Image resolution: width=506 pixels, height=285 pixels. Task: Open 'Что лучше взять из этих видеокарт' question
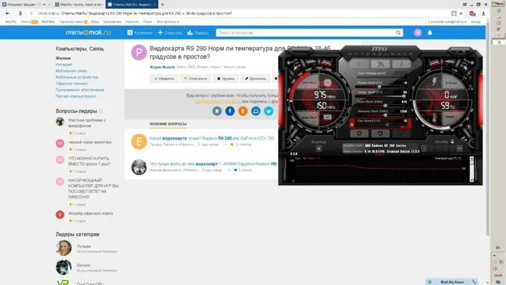(213, 164)
